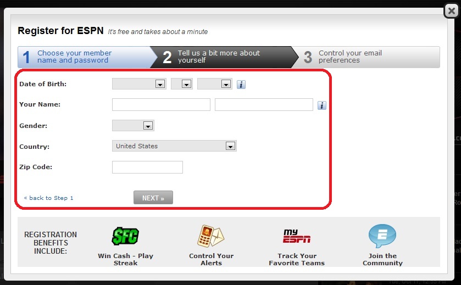This screenshot has height=285, width=461.
Task: Click the NEXT button
Action: coord(153,198)
